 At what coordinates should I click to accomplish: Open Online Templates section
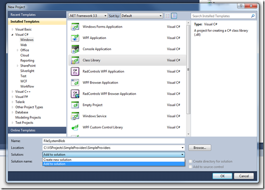37,130
